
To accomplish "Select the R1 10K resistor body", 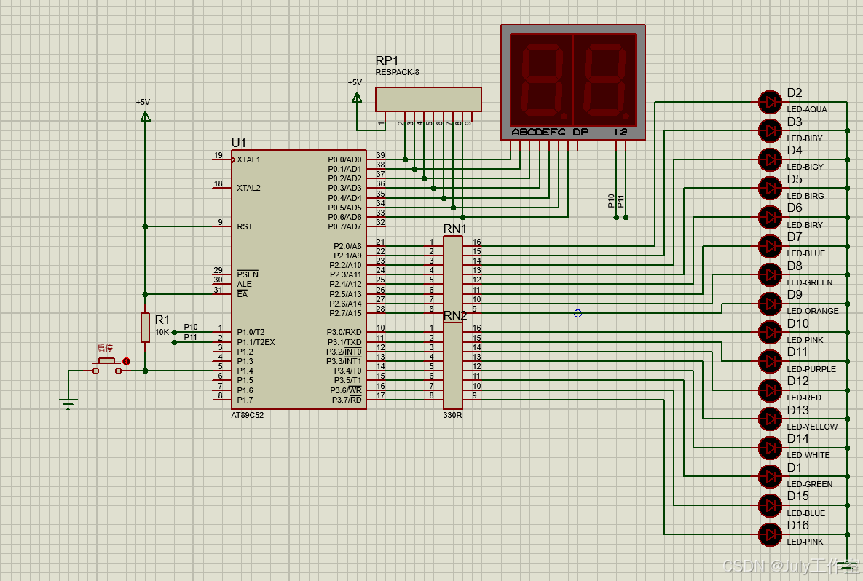I will [146, 328].
